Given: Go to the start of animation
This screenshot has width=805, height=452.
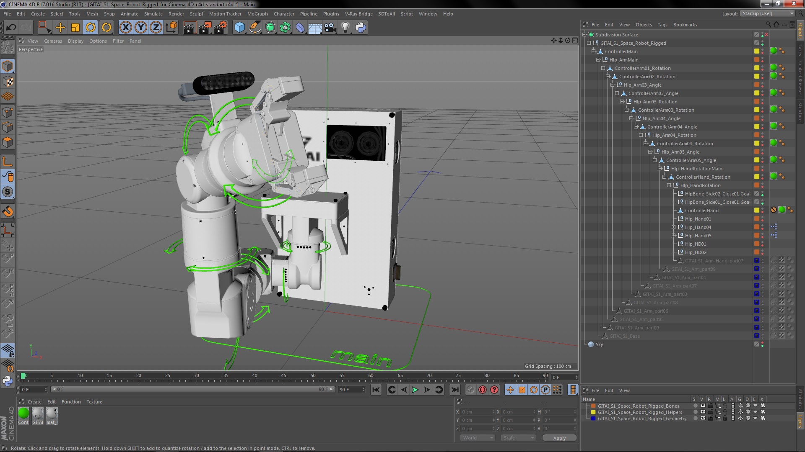Looking at the screenshot, I should [376, 390].
